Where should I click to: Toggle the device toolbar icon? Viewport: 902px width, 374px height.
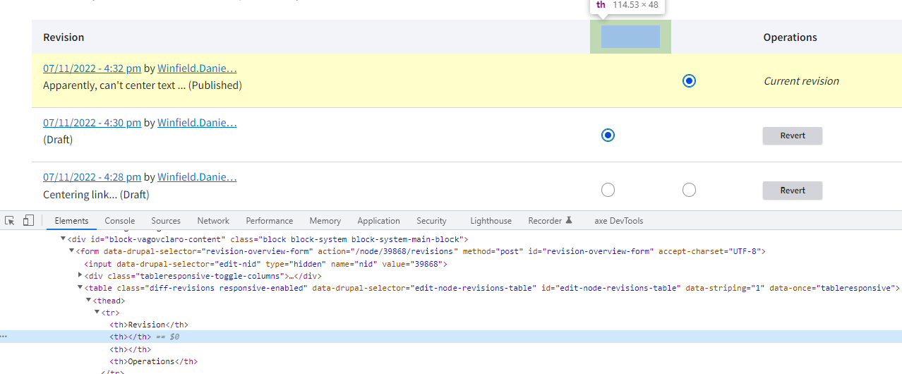coord(28,221)
